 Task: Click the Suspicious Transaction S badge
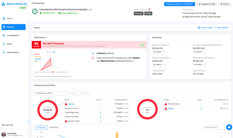[x=53, y=72]
